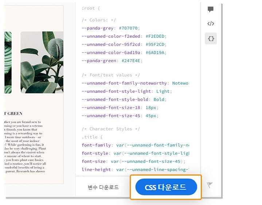Click the /* Font/text values */ comment
This screenshot has height=205, width=262.
[111, 75]
